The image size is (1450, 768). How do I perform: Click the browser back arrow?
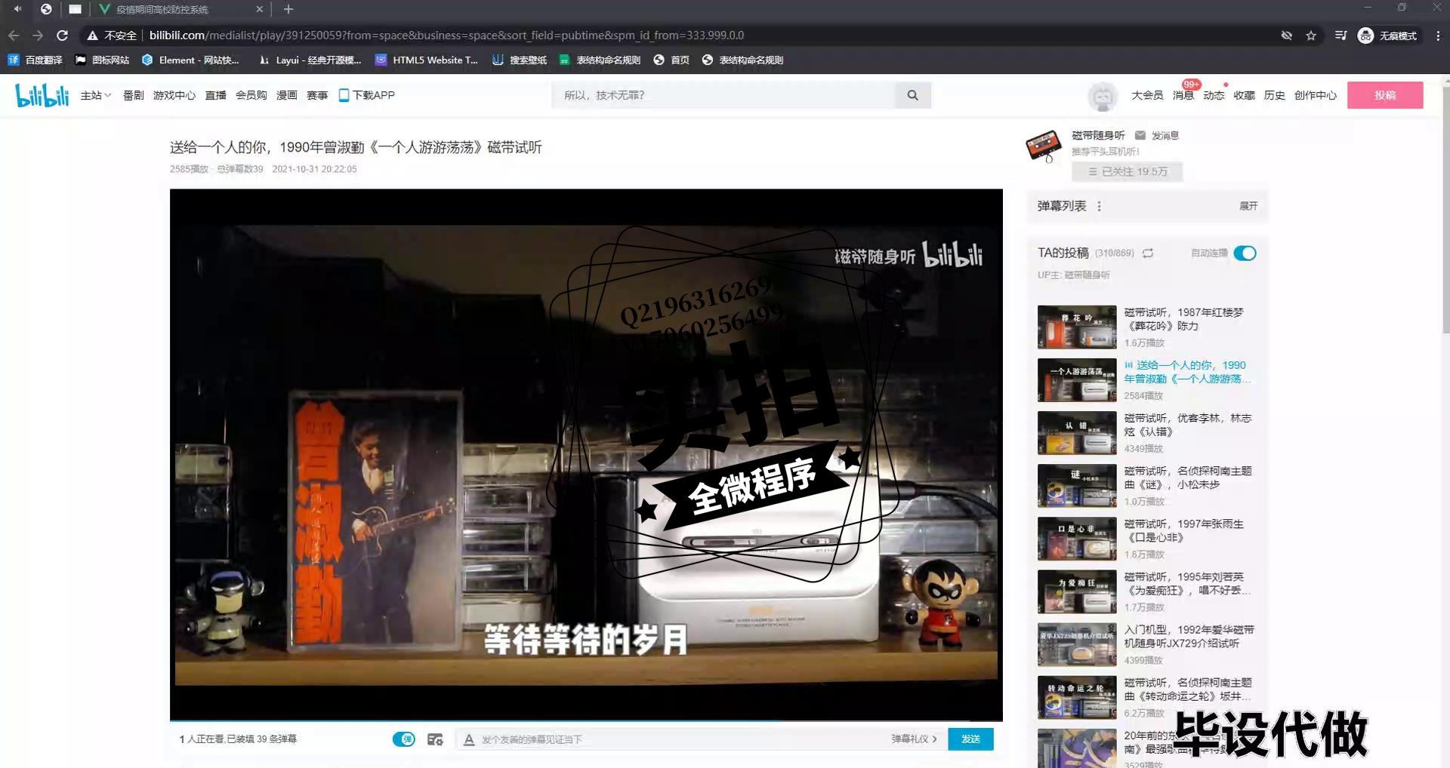pos(14,35)
